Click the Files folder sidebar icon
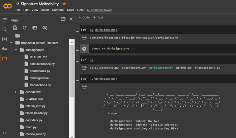Image resolution: width=236 pixels, height=138 pixels. [x=4, y=58]
